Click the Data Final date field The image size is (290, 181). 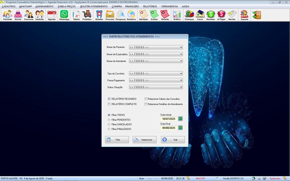pyautogui.click(x=169, y=128)
